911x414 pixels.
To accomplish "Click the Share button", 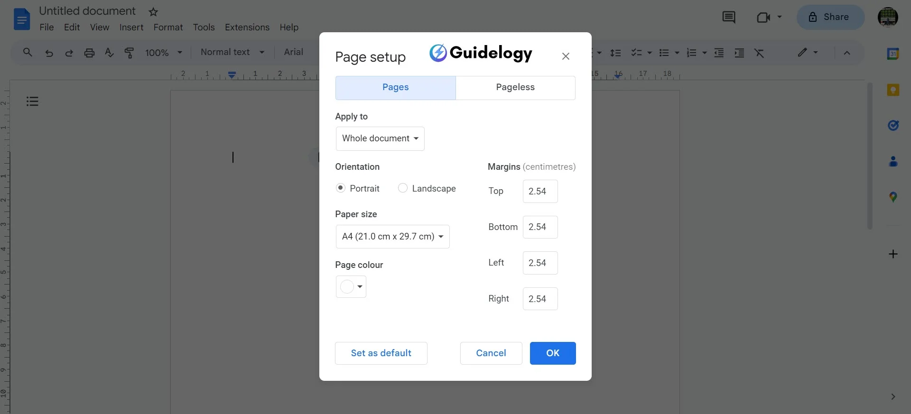I will point(830,18).
